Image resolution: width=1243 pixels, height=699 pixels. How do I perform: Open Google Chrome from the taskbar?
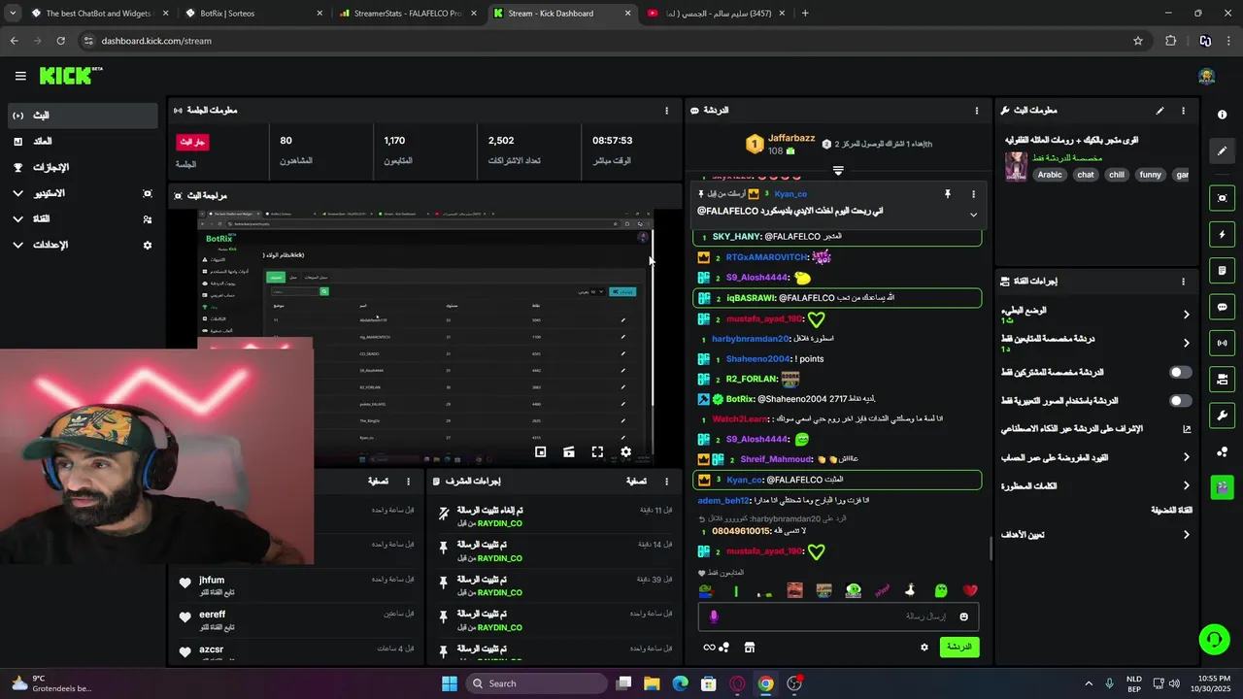pyautogui.click(x=766, y=683)
